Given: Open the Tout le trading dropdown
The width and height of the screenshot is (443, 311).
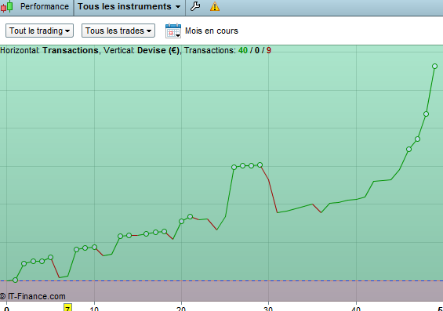Looking at the screenshot, I should pos(39,31).
